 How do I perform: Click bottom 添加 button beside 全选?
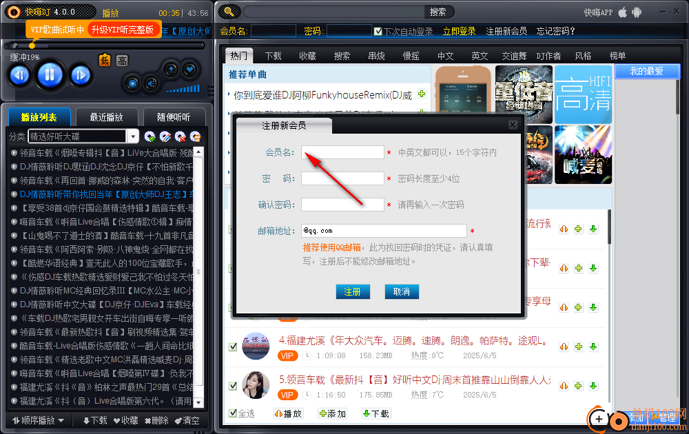tap(333, 413)
